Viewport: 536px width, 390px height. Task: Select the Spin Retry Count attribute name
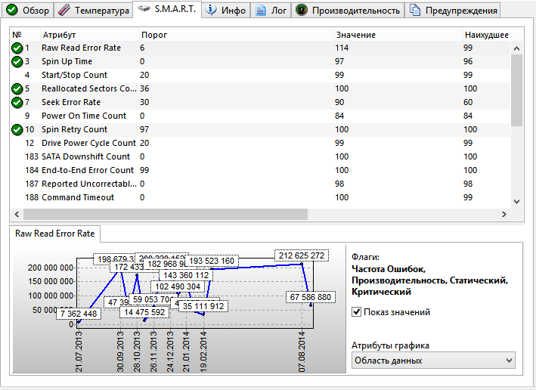click(x=75, y=129)
